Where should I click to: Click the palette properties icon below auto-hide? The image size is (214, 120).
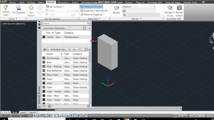point(39,28)
